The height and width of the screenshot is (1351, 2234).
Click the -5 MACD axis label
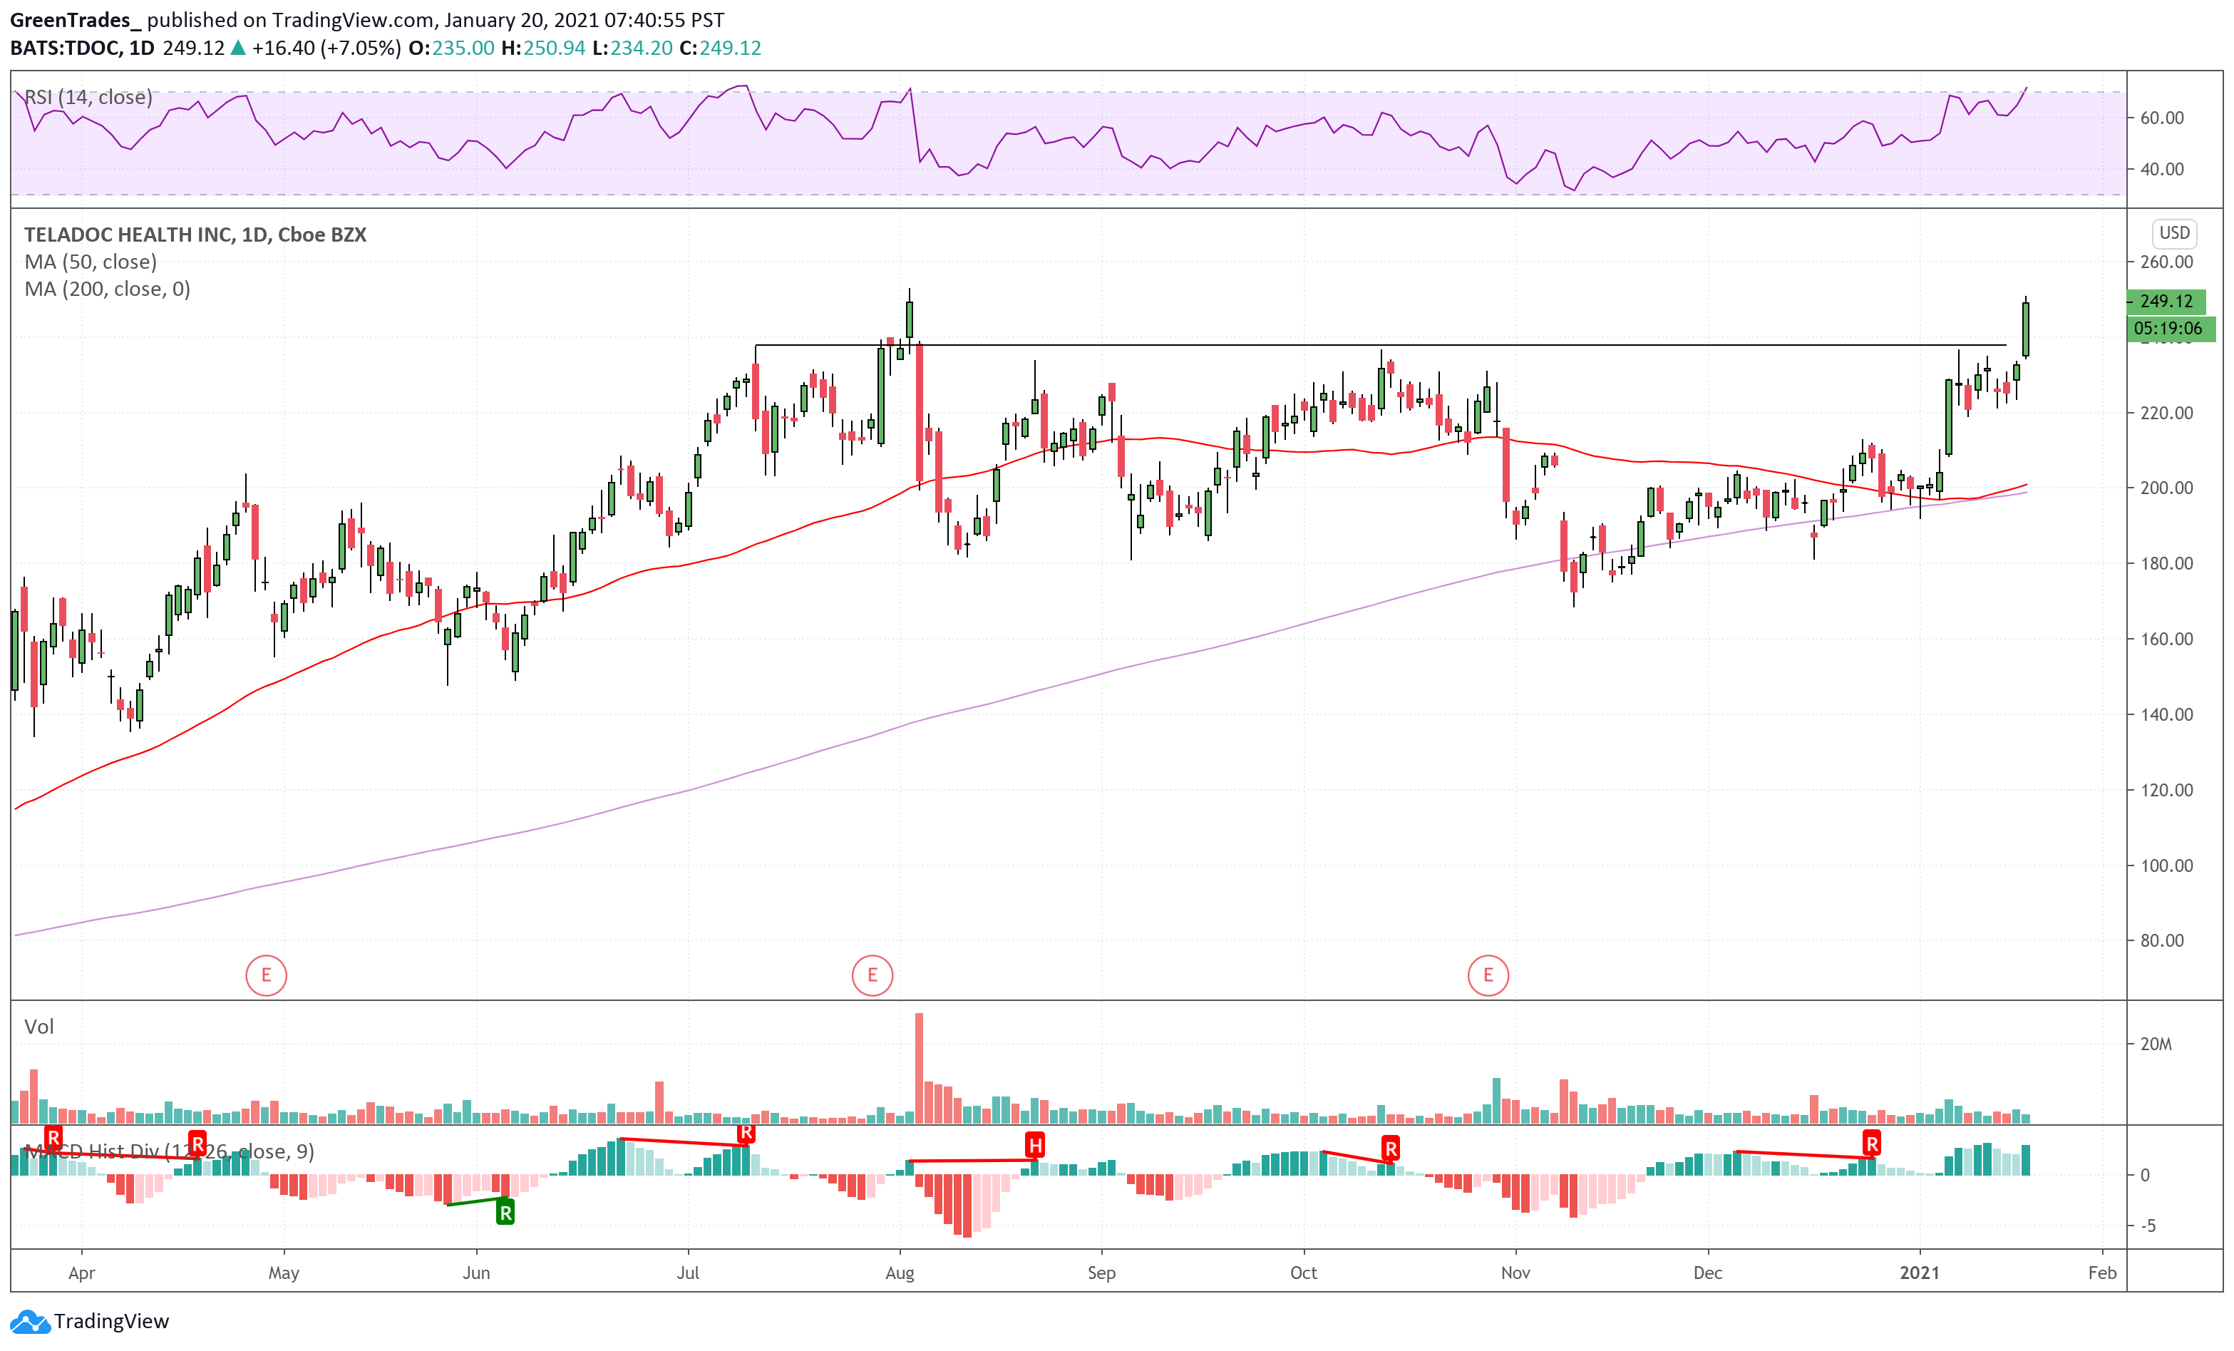click(x=2148, y=1226)
